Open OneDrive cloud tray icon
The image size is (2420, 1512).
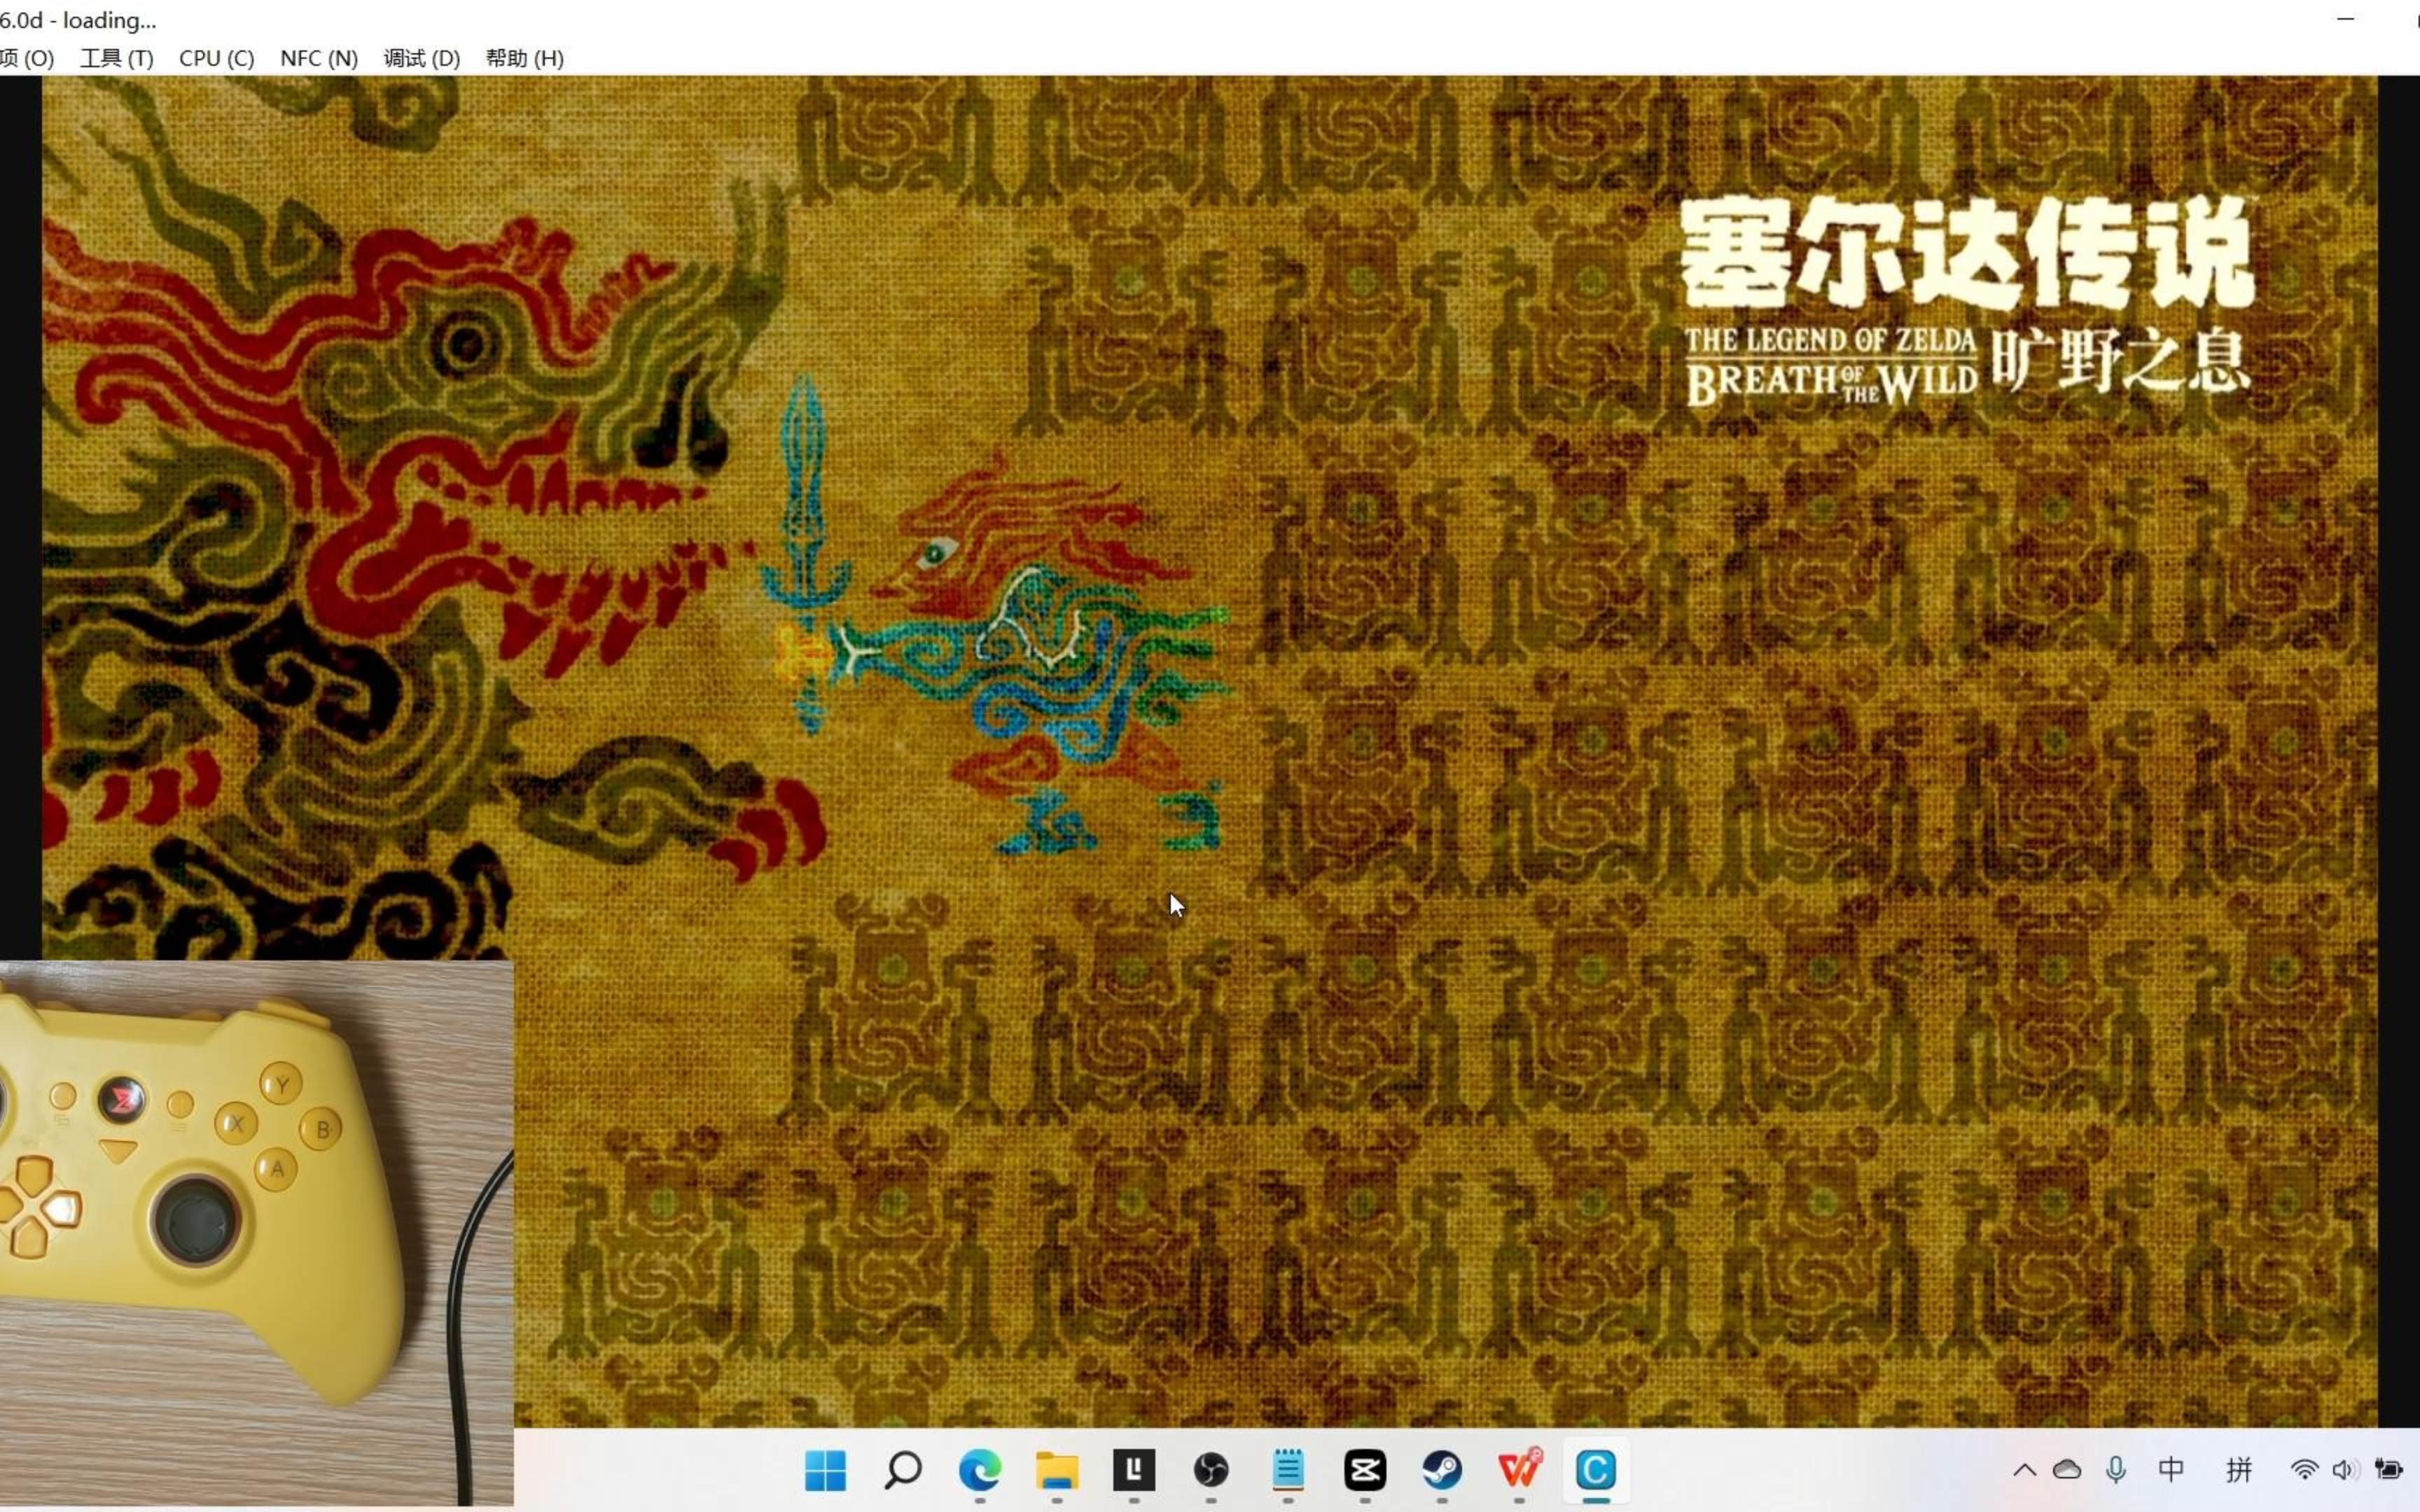click(x=2067, y=1470)
